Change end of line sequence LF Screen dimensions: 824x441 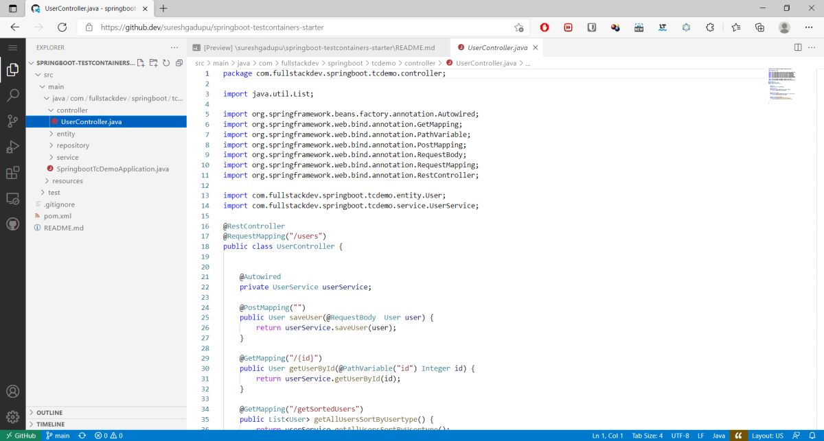701,436
